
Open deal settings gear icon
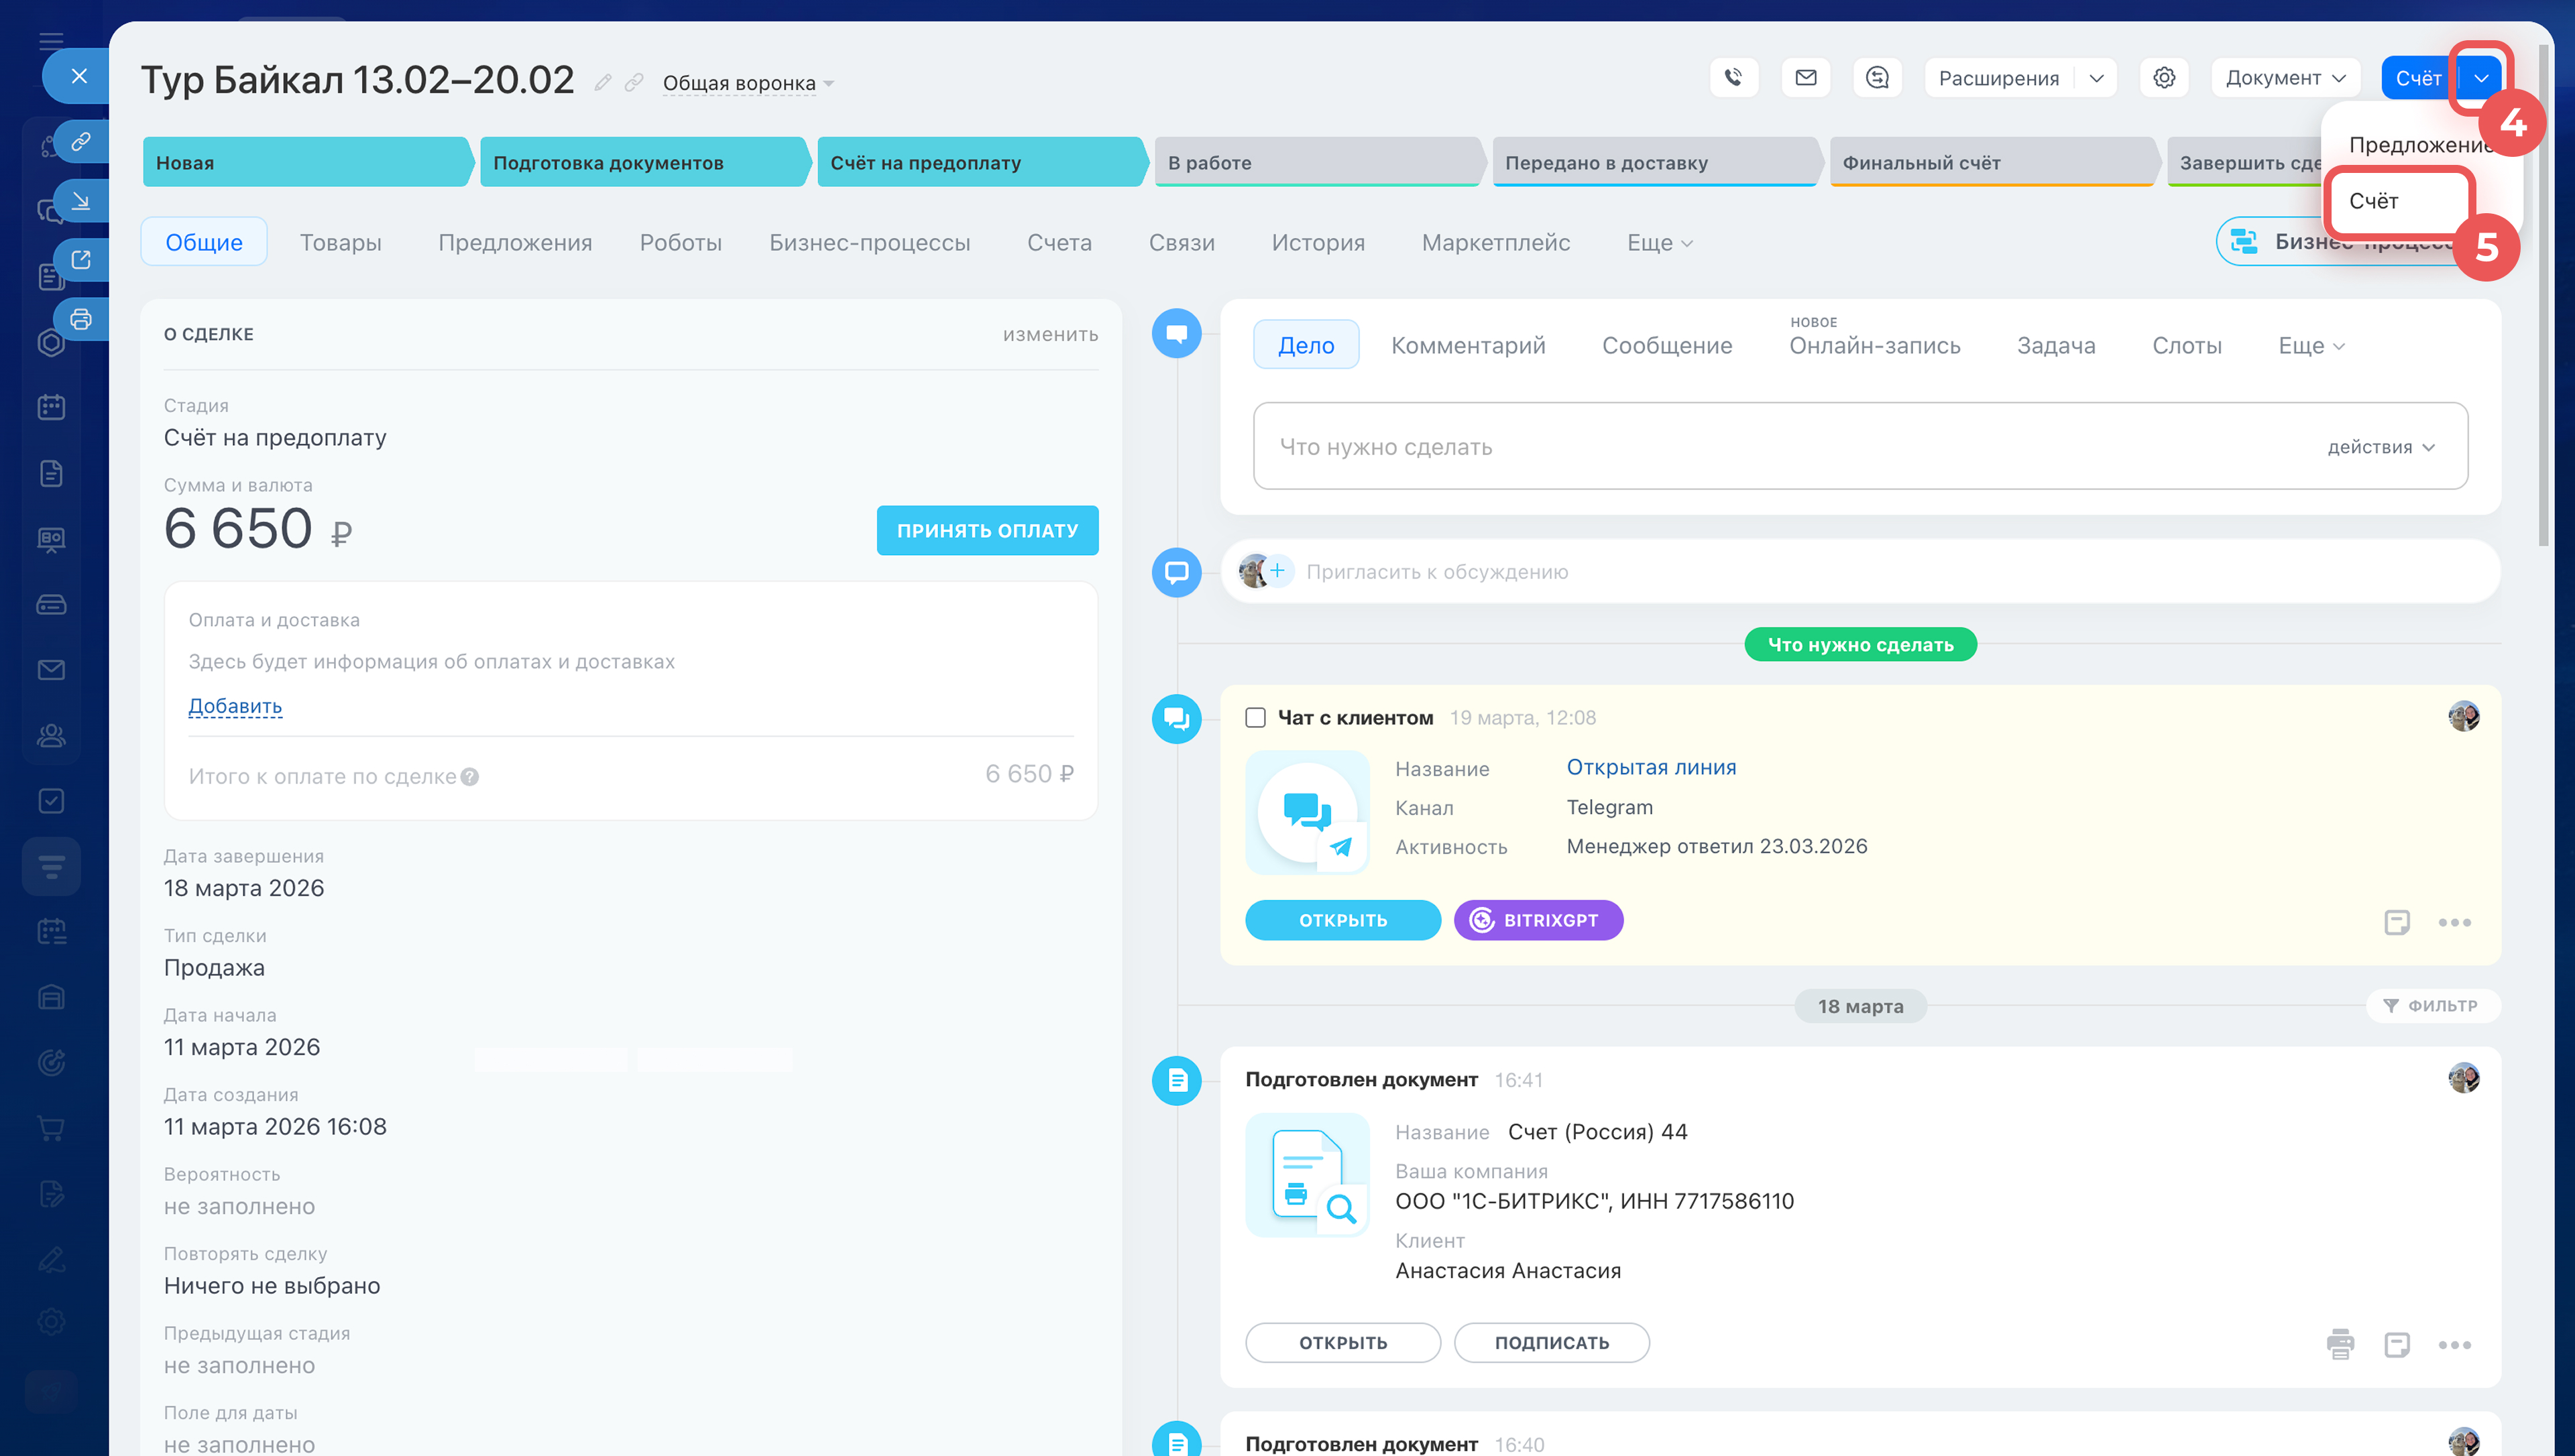(2164, 77)
